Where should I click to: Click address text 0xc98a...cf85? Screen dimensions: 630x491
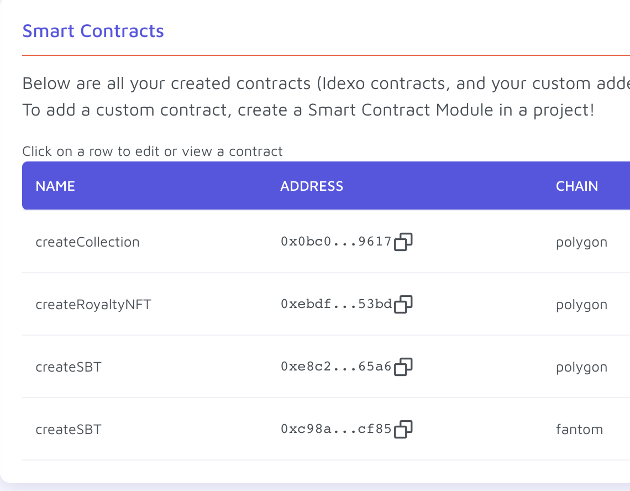tap(336, 429)
